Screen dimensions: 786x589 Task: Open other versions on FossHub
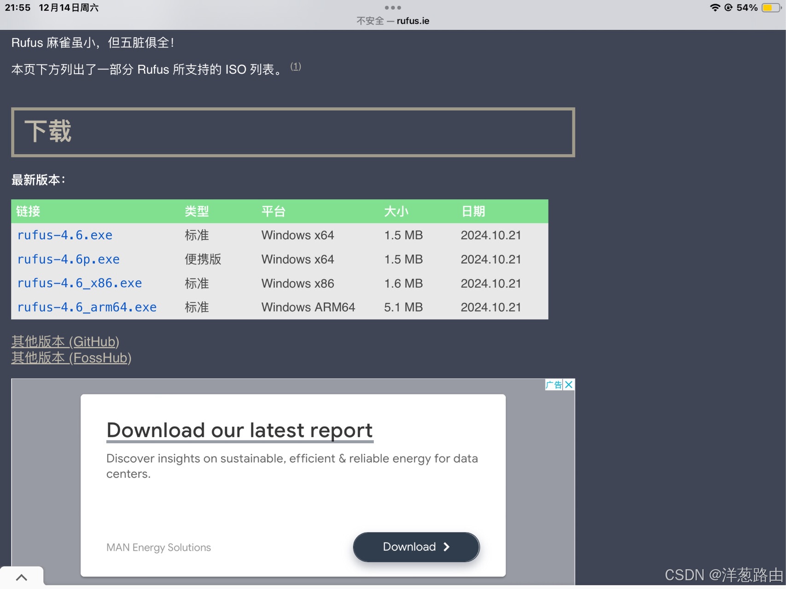pyautogui.click(x=71, y=358)
